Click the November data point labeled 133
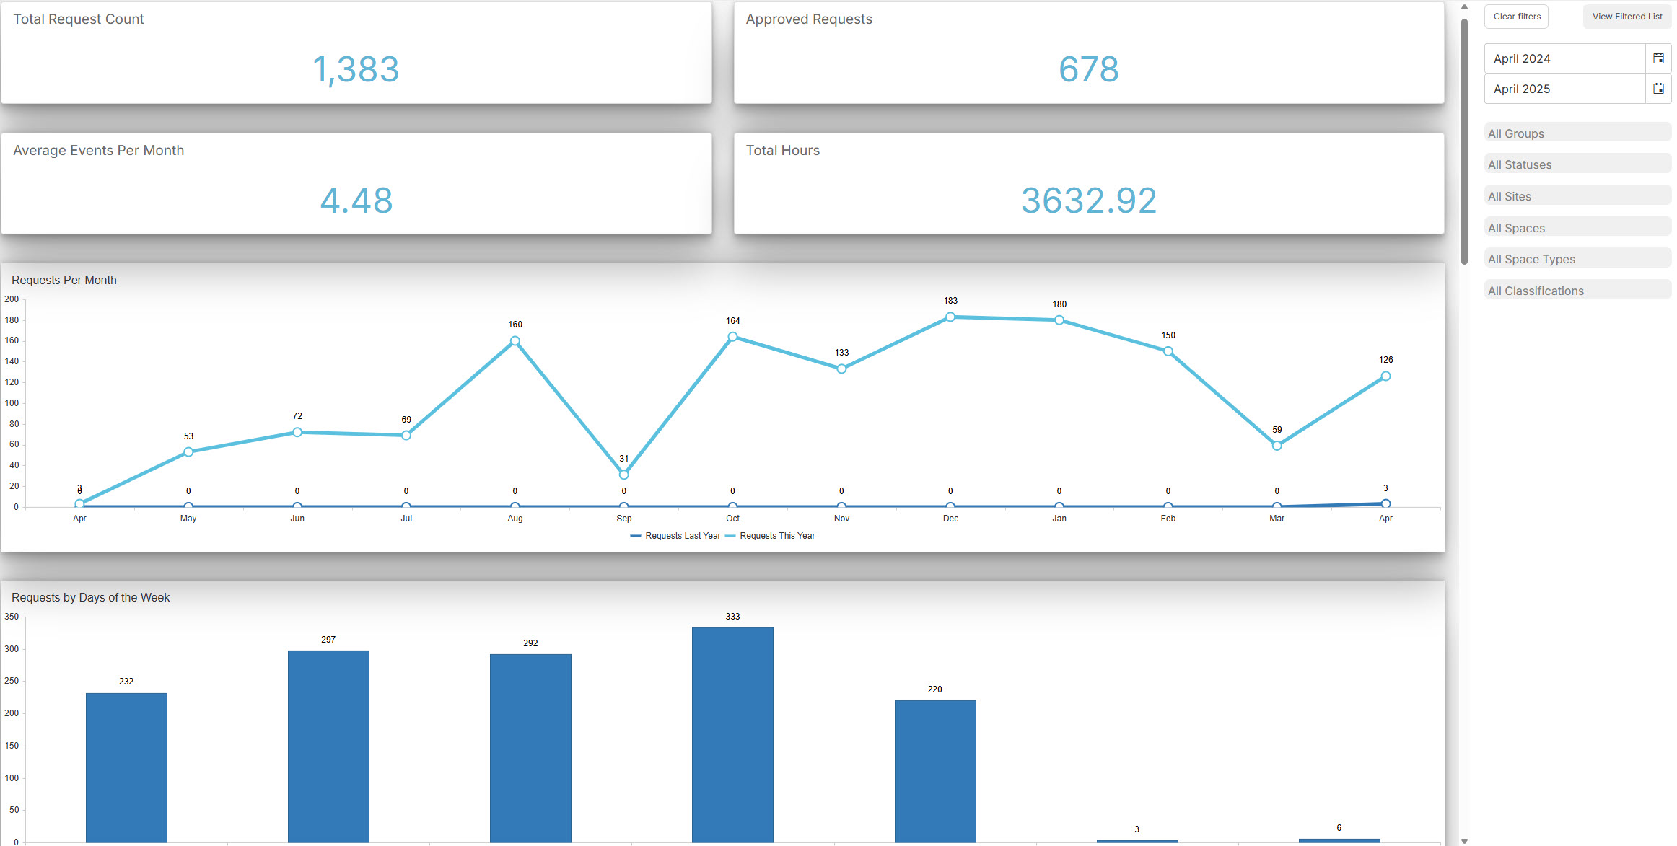The width and height of the screenshot is (1677, 846). pyautogui.click(x=841, y=369)
